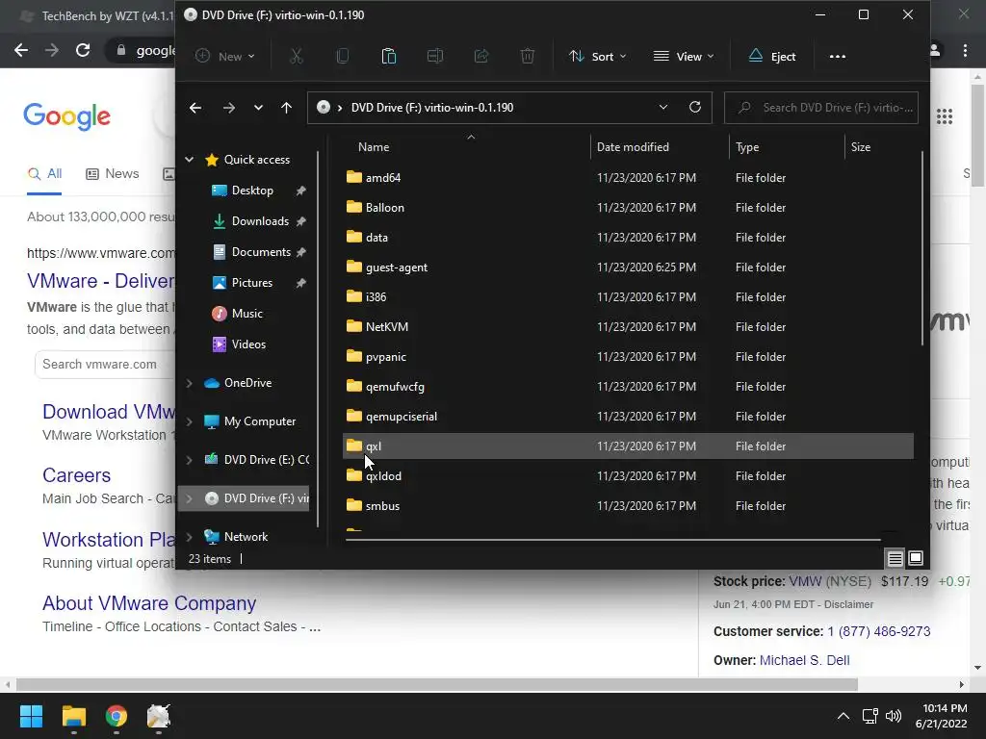The width and height of the screenshot is (986, 739).
Task: Expand the address bar history dropdown
Action: tap(662, 108)
